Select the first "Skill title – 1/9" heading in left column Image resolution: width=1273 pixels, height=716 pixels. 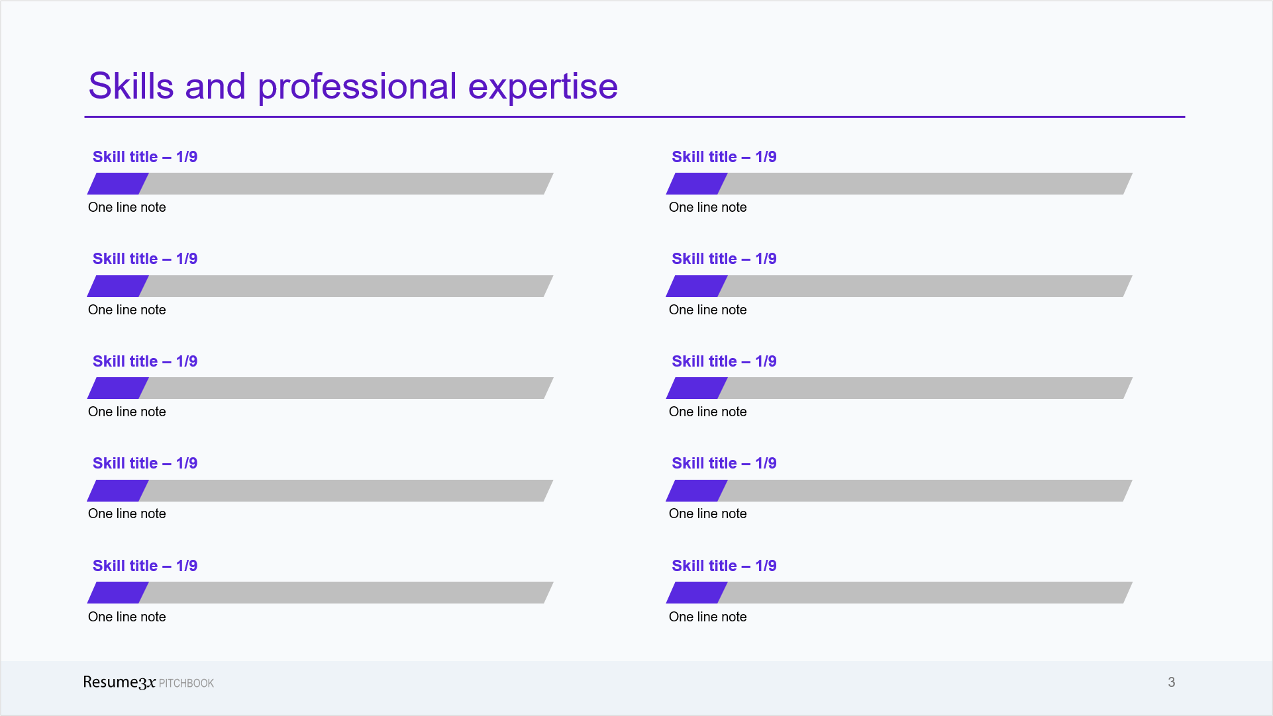click(x=145, y=157)
